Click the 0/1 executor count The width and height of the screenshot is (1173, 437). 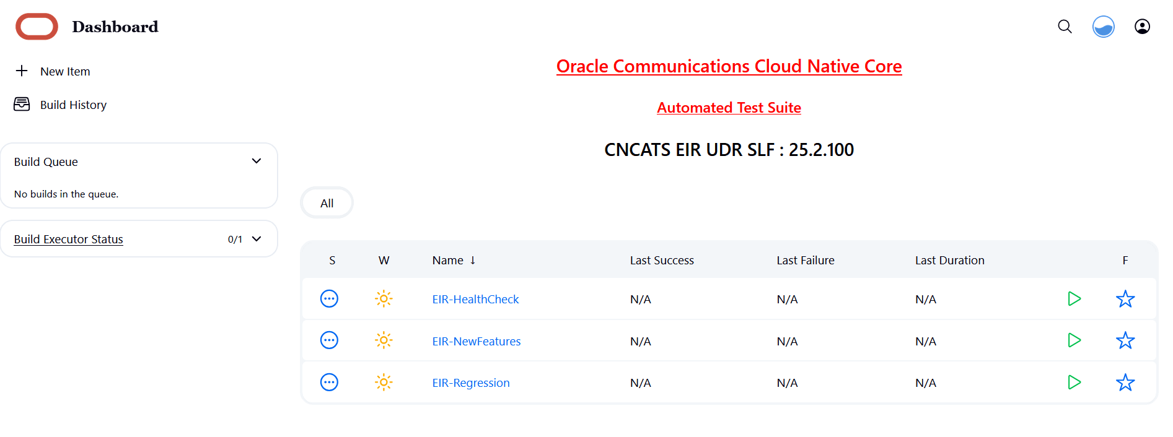235,239
